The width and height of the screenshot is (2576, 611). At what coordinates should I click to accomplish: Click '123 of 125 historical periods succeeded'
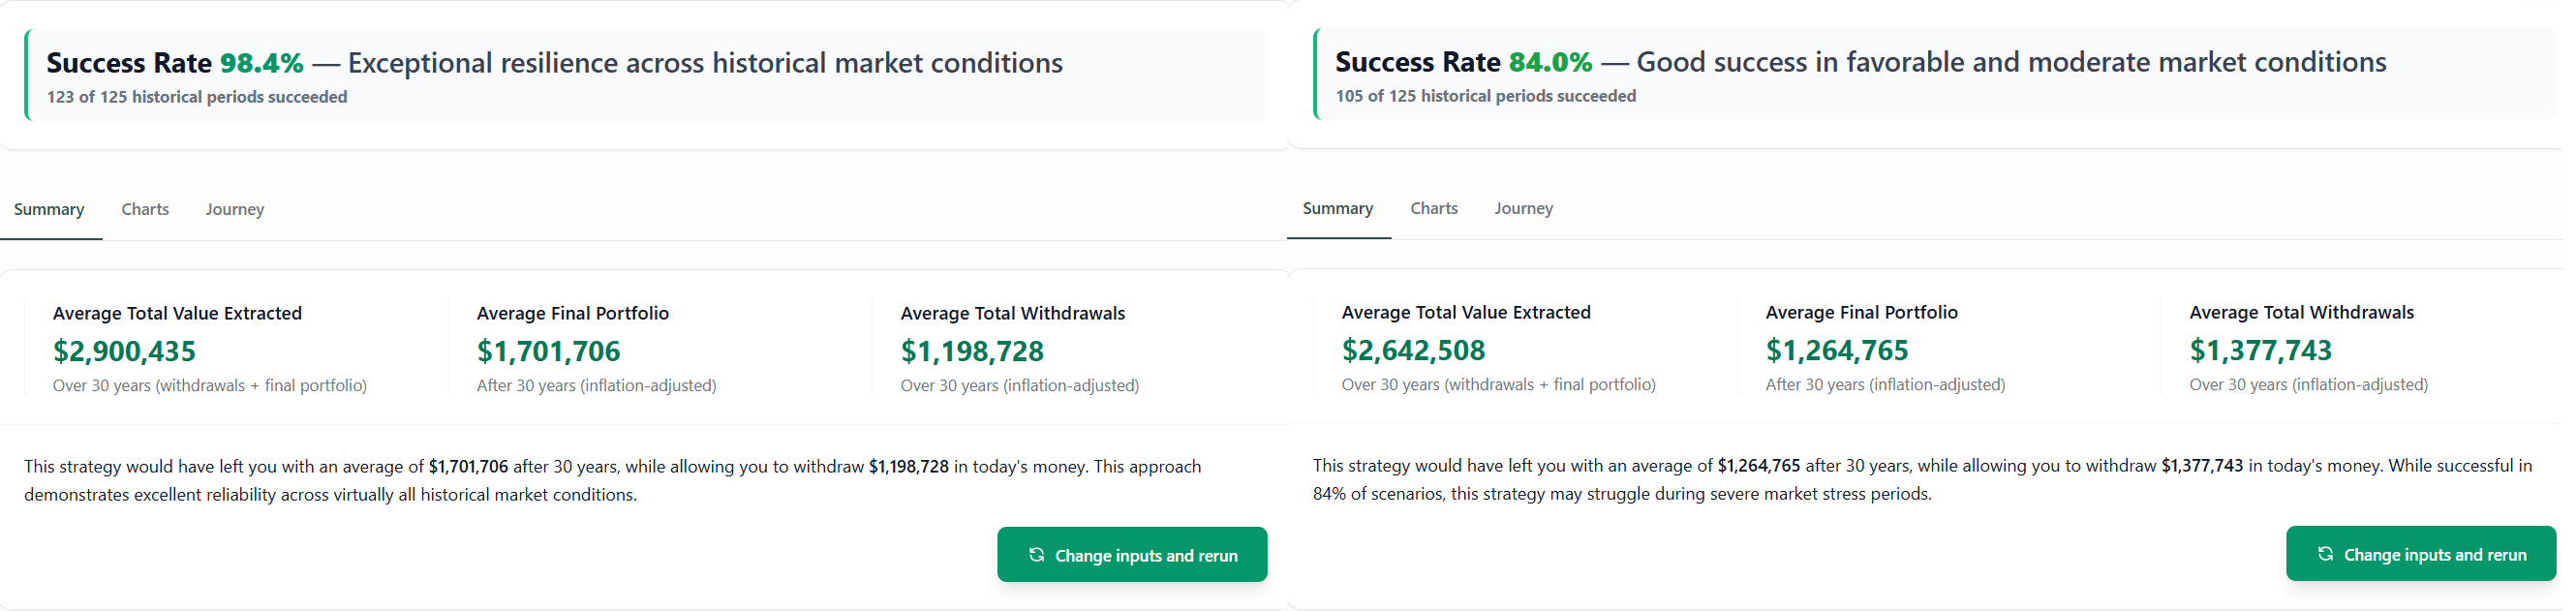tap(197, 97)
